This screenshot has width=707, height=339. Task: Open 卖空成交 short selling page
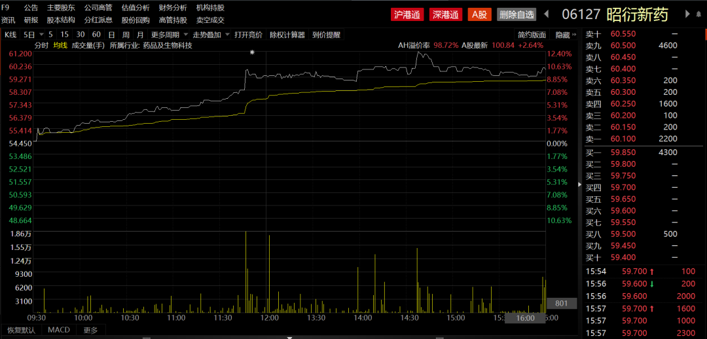point(211,20)
